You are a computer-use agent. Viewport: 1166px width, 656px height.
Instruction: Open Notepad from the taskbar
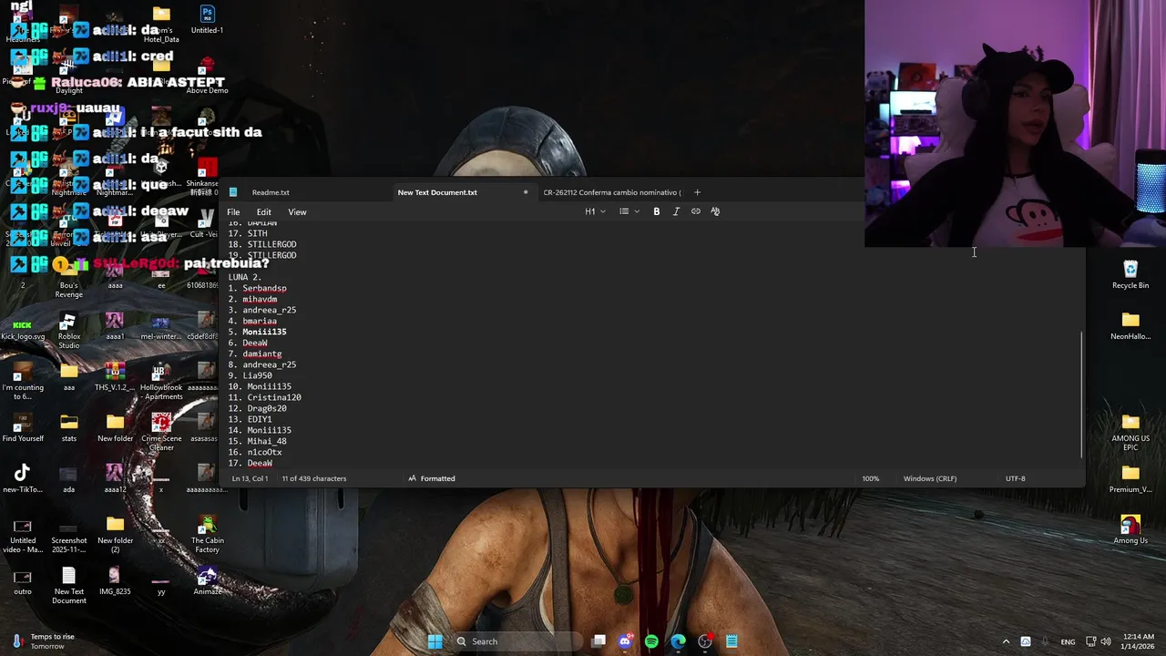731,641
